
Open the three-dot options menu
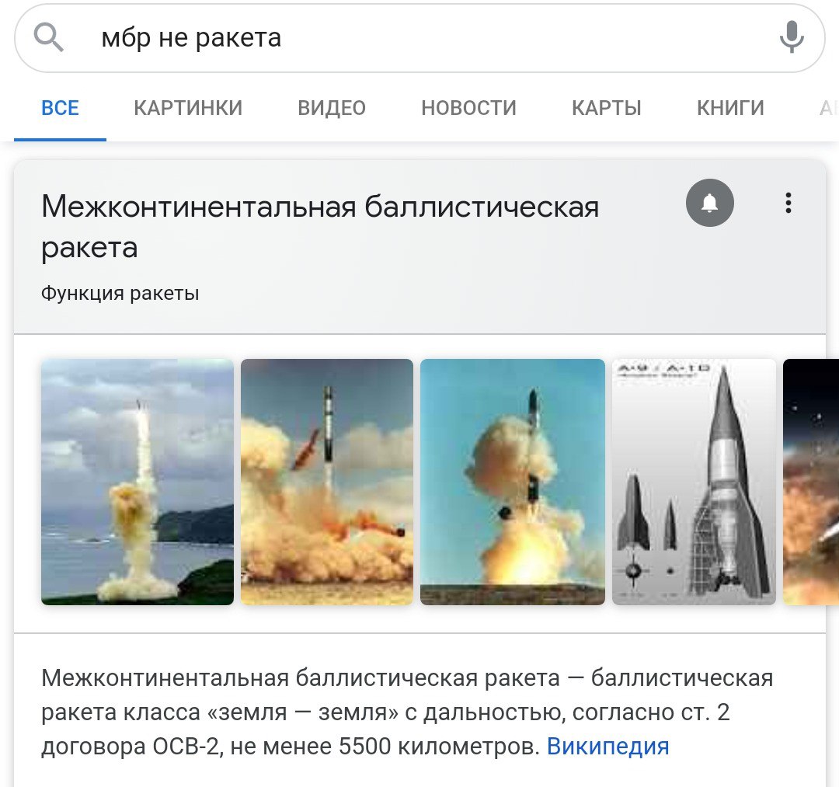tap(789, 203)
